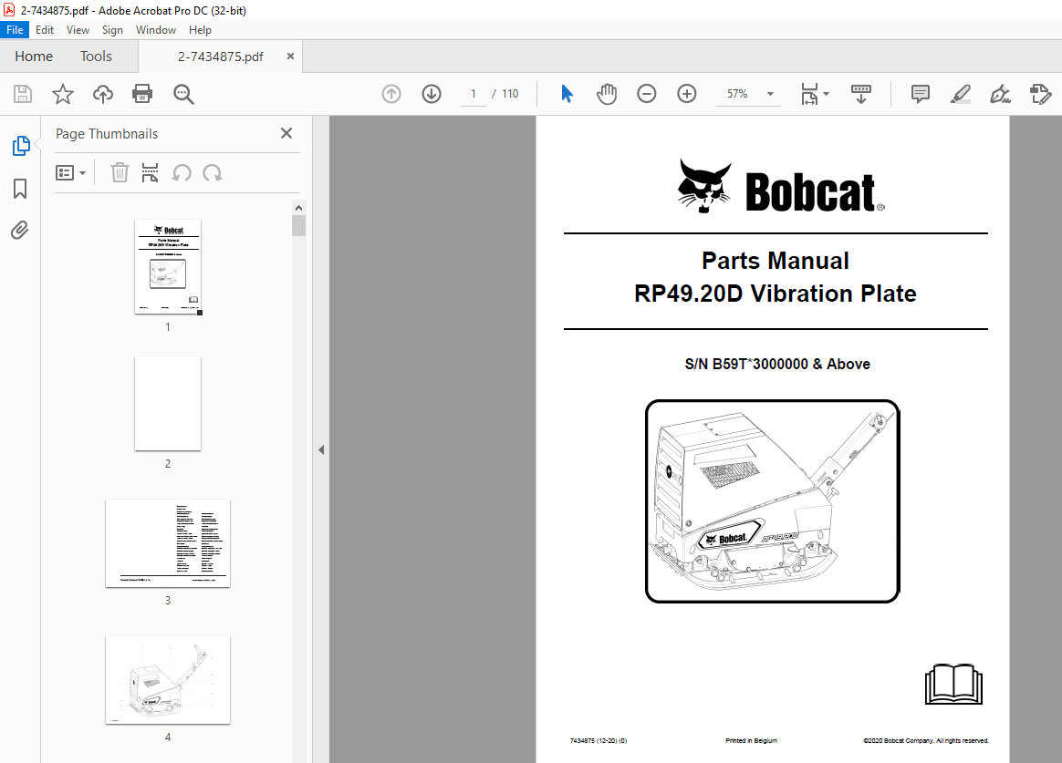Open the Sign menu
This screenshot has width=1062, height=763.
click(x=112, y=30)
